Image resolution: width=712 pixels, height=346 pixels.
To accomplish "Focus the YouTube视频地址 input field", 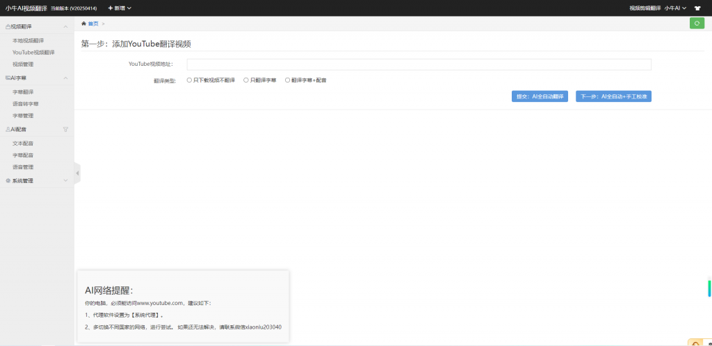I will [419, 64].
